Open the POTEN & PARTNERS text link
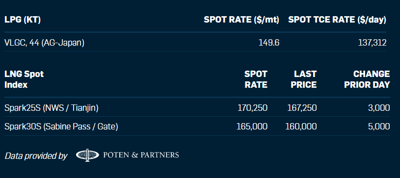Screen dimensions: 400x178 [x=141, y=155]
